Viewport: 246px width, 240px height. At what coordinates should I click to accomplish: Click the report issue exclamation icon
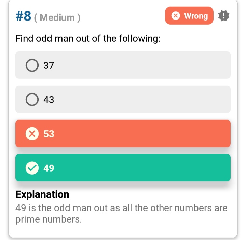point(223,15)
